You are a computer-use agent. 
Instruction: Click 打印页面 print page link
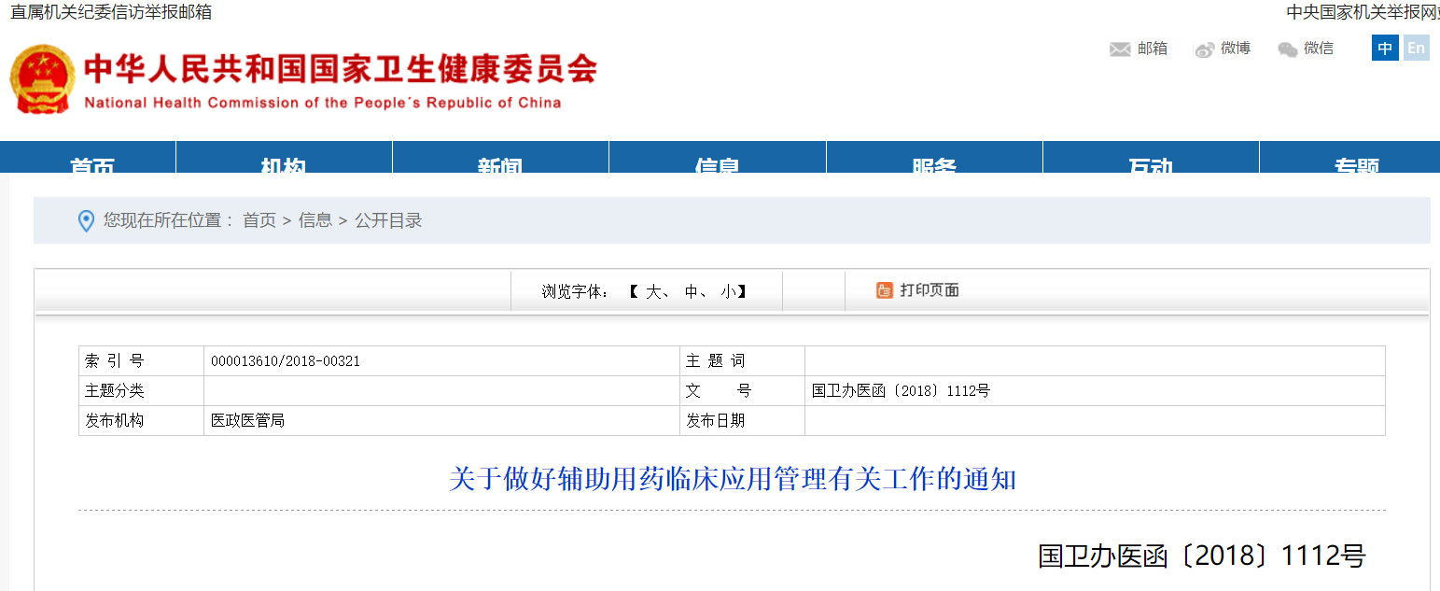click(x=929, y=290)
